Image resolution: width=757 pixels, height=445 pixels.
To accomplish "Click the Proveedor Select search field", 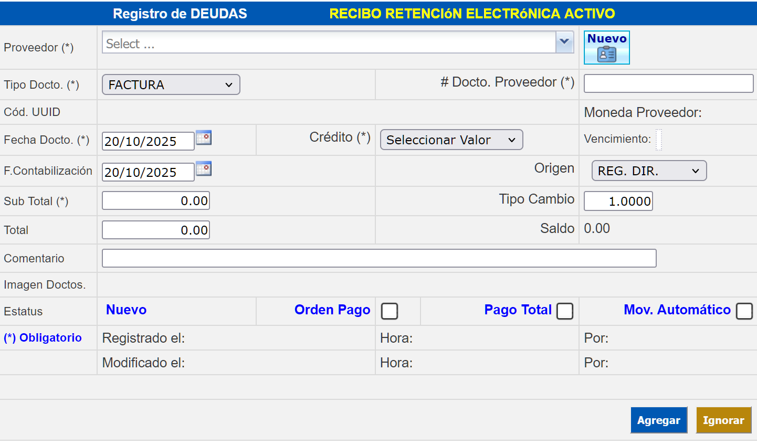I will (329, 43).
